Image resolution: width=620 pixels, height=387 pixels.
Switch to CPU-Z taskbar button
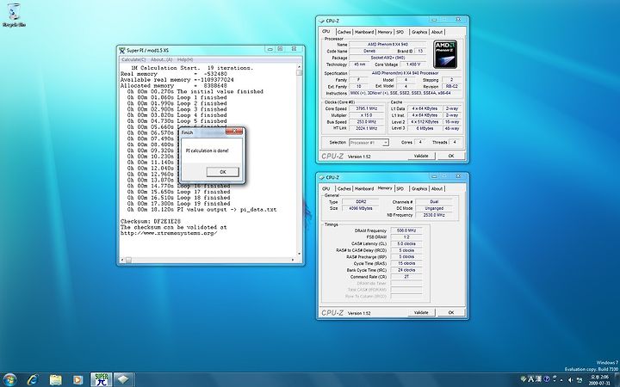pyautogui.click(x=124, y=380)
